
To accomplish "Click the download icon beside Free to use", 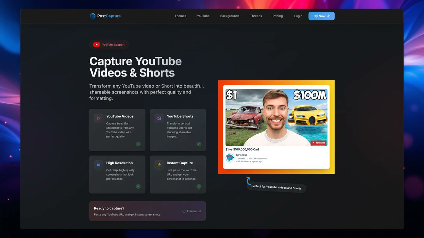I will [x=184, y=211].
